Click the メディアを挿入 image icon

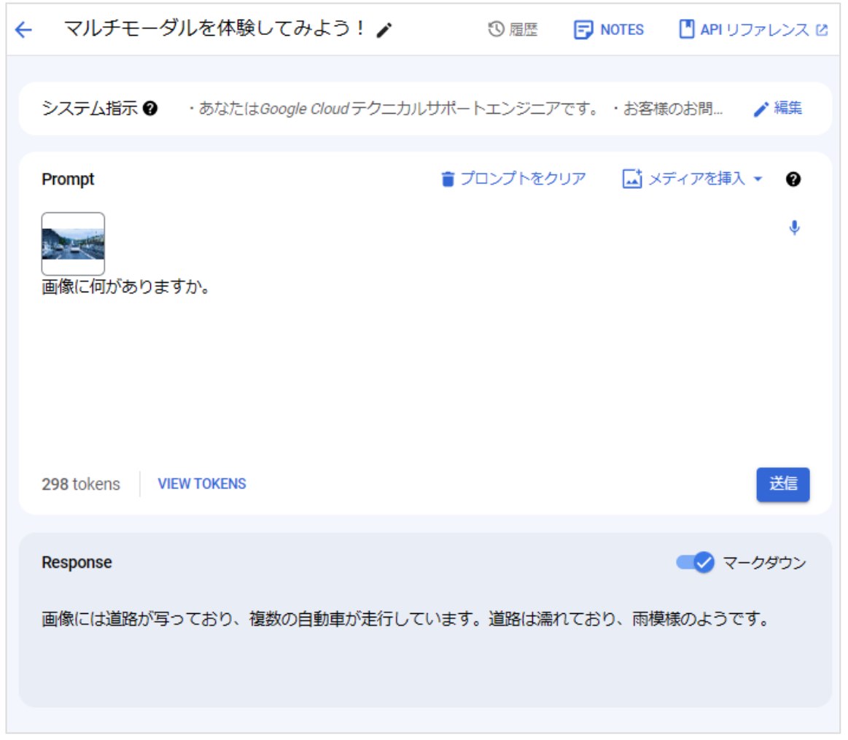tap(631, 179)
